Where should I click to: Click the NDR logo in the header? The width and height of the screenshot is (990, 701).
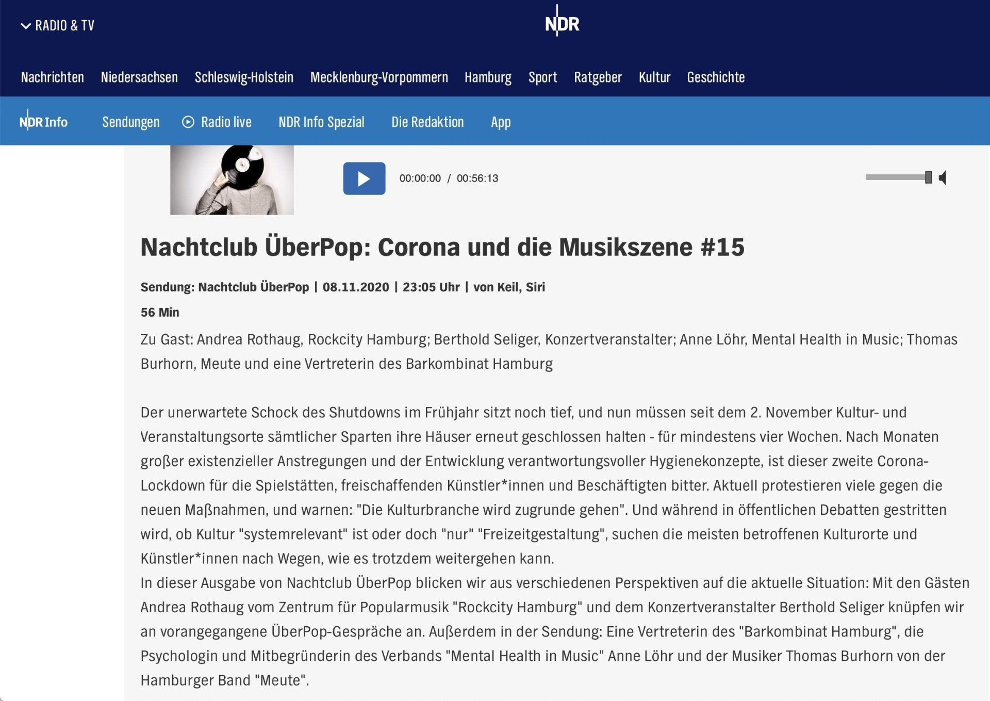point(562,22)
